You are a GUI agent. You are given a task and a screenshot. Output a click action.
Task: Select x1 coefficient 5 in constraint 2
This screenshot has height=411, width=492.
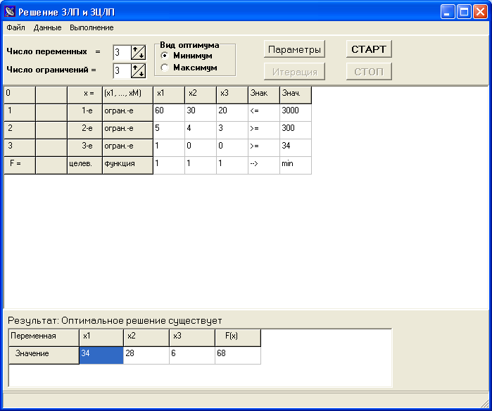(x=169, y=130)
